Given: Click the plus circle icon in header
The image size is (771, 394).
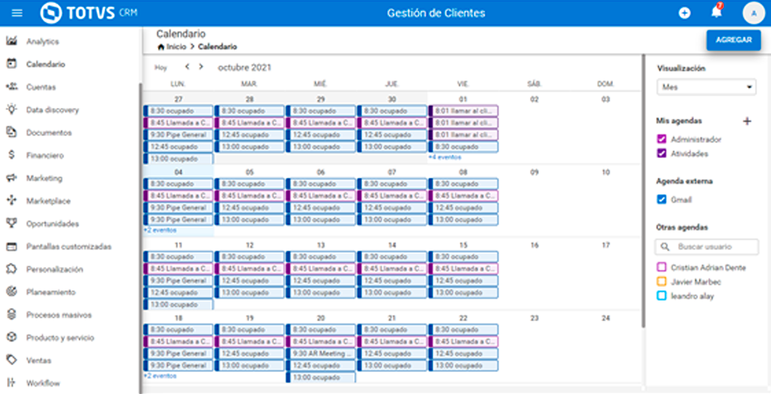Looking at the screenshot, I should point(685,13).
